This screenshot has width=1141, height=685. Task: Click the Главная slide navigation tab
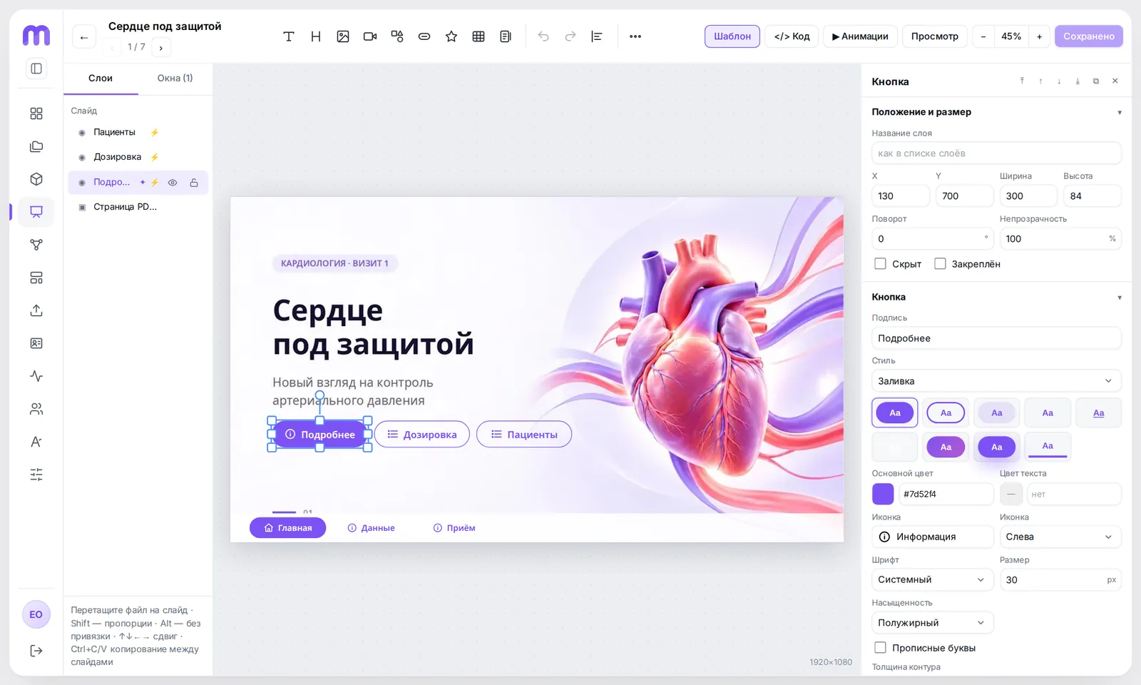287,528
